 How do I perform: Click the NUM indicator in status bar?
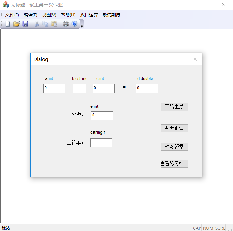208,228
